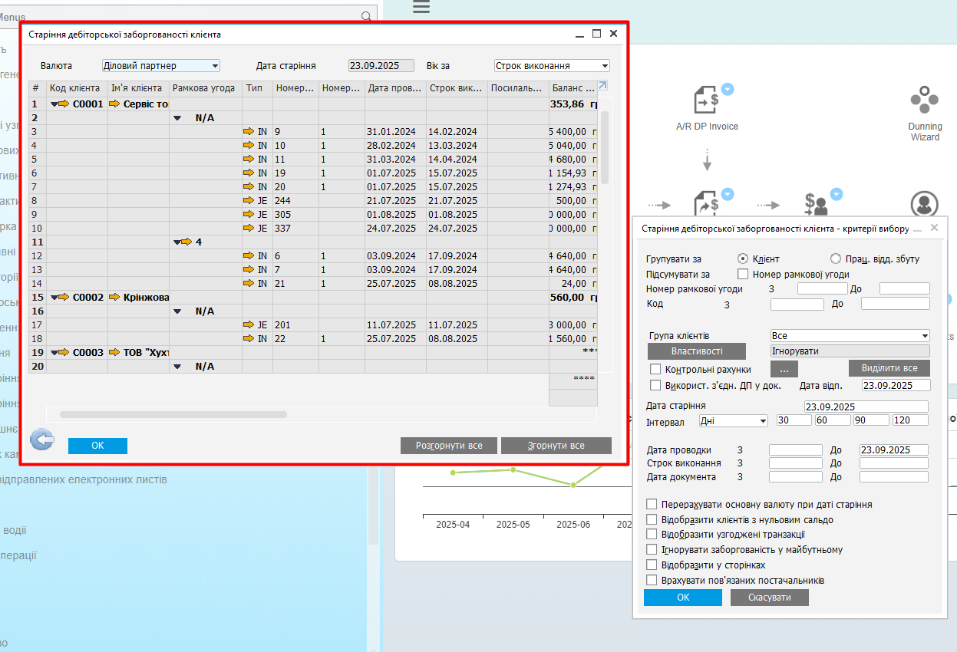
Task: Select the Клієнт radio button
Action: 743,259
